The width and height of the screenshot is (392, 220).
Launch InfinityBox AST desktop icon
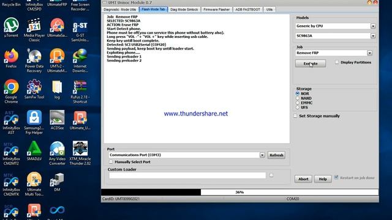pyautogui.click(x=11, y=122)
